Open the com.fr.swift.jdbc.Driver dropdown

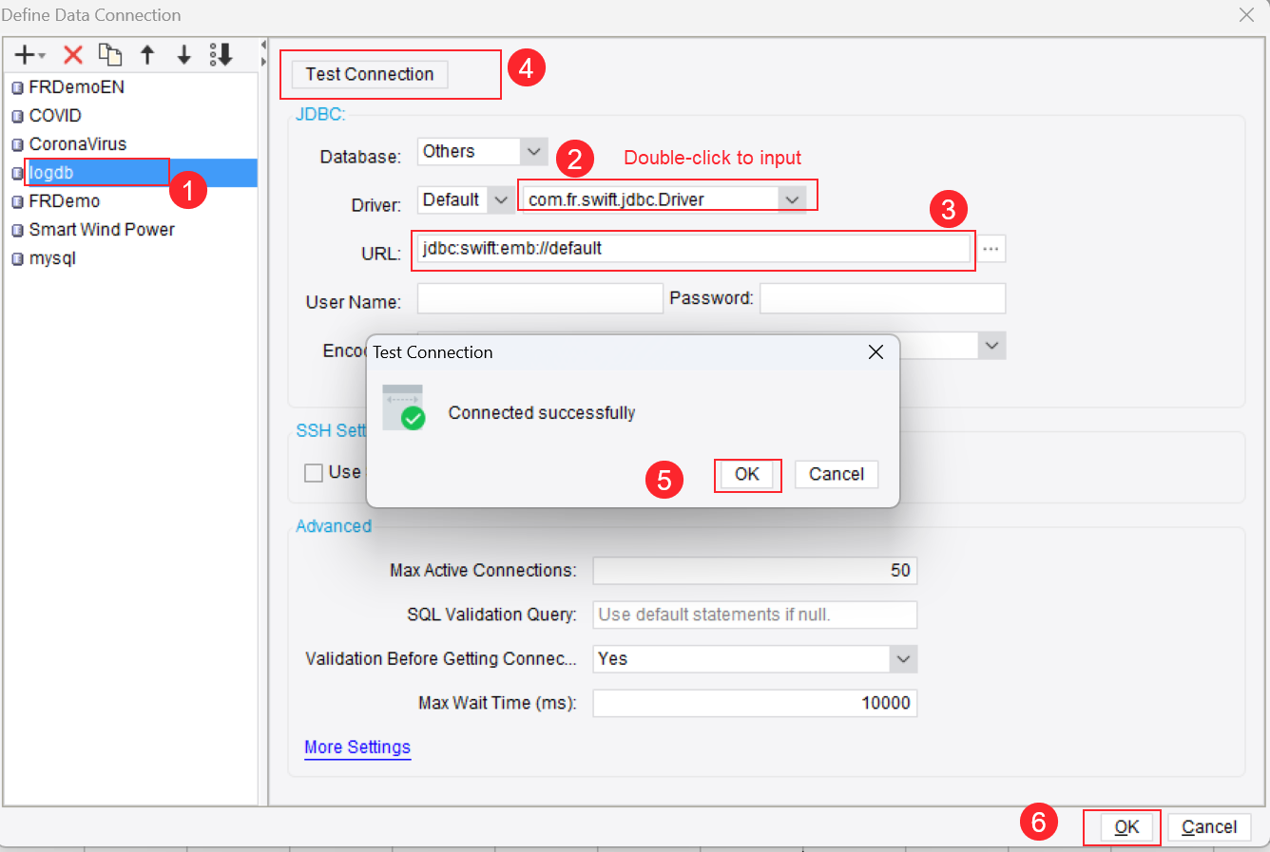pos(792,200)
